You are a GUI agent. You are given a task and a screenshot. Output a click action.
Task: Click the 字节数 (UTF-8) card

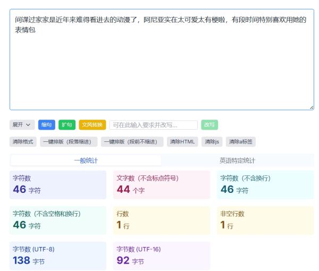coord(58,256)
